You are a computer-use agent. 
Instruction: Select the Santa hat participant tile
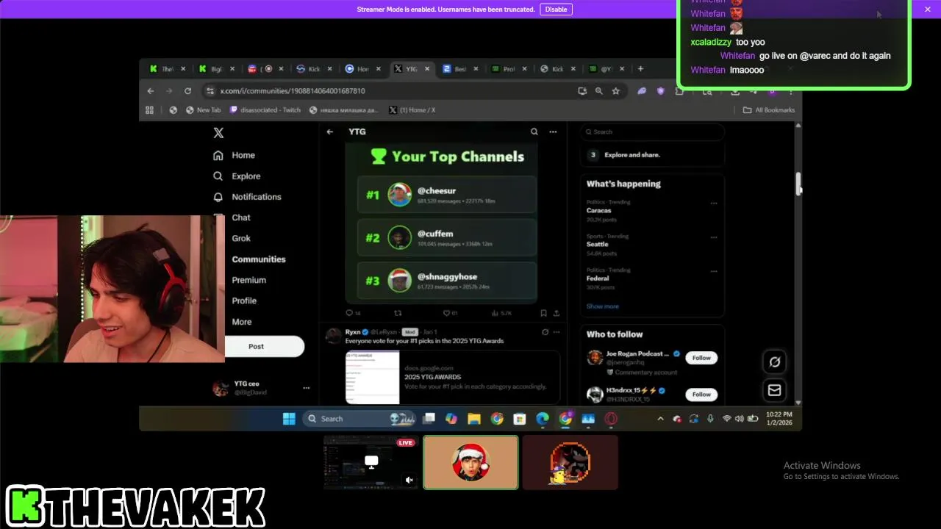click(470, 462)
